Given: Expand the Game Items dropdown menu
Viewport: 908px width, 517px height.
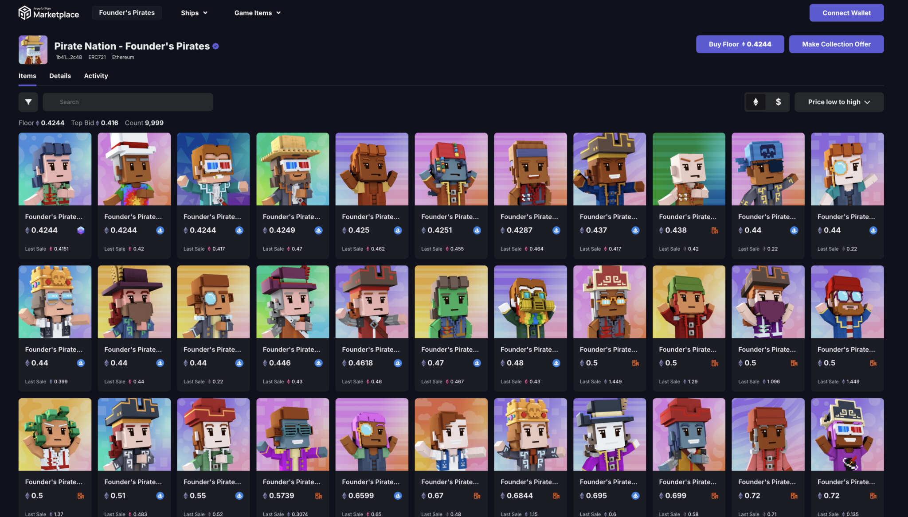Looking at the screenshot, I should tap(257, 13).
